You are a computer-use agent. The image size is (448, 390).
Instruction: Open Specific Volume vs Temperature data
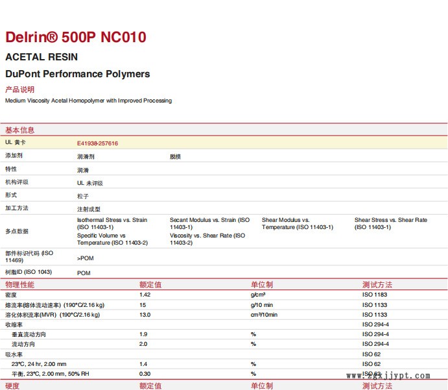tap(112, 239)
